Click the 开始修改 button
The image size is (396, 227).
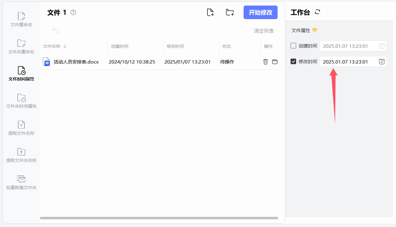[261, 12]
